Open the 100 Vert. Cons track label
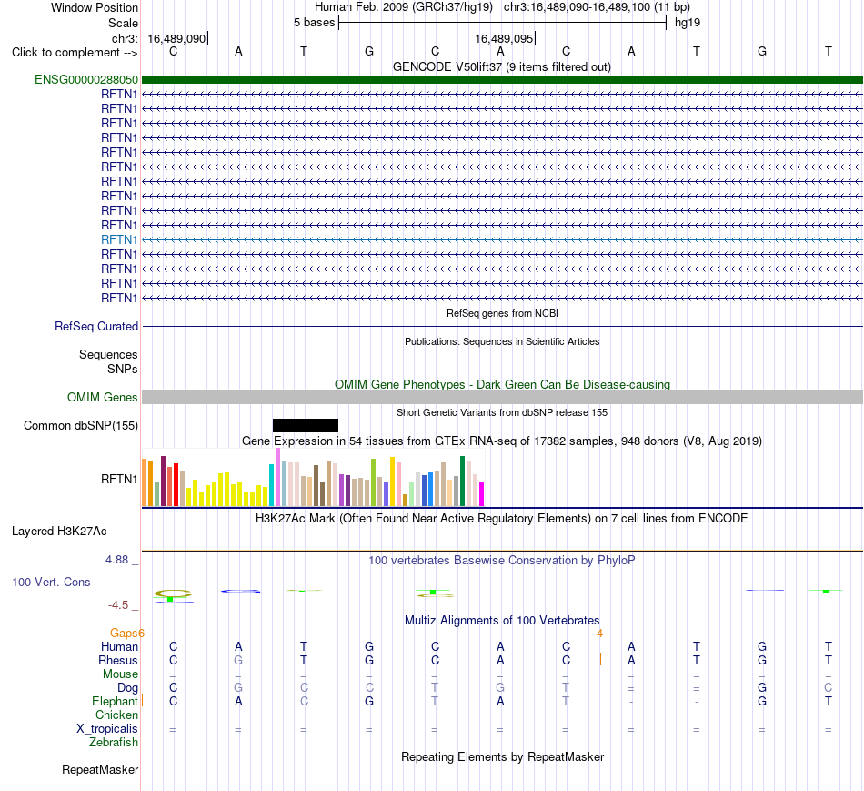864x791 pixels. (51, 582)
